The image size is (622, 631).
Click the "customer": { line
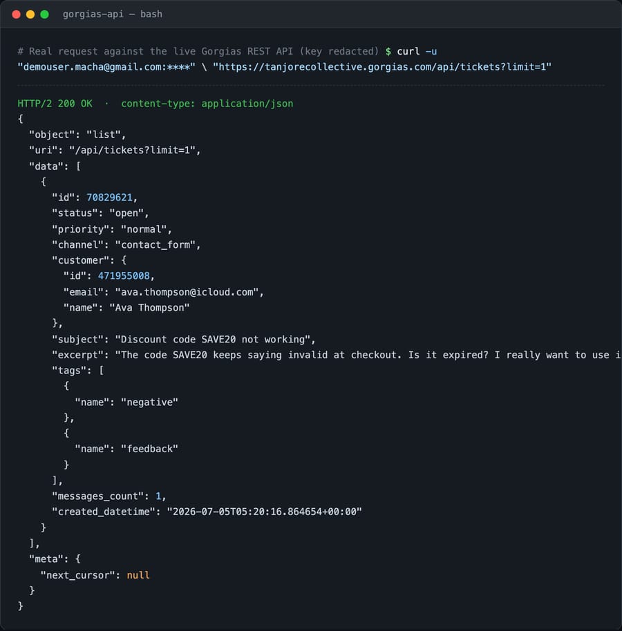point(89,260)
